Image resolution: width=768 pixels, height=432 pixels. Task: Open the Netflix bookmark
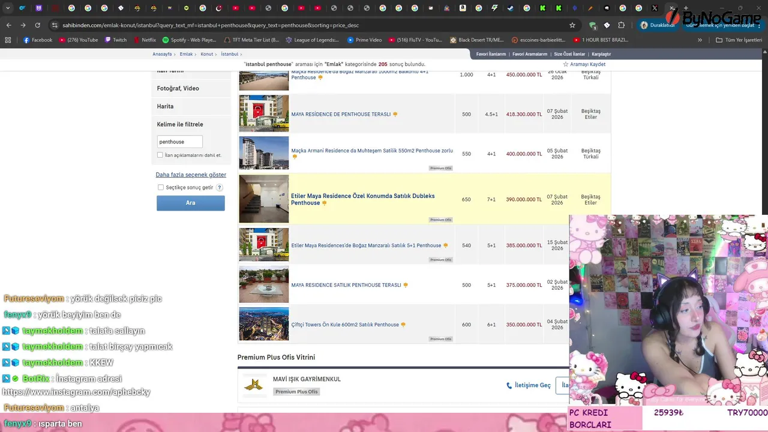click(x=145, y=40)
